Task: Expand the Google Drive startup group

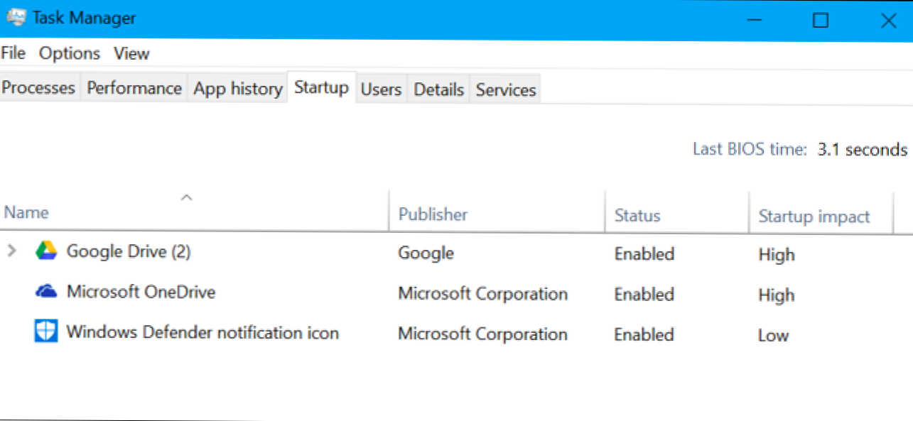Action: (x=11, y=251)
